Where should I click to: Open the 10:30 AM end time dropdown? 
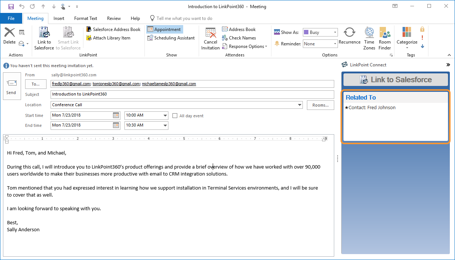point(165,125)
